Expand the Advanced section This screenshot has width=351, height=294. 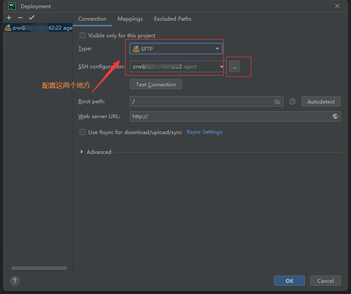[82, 152]
